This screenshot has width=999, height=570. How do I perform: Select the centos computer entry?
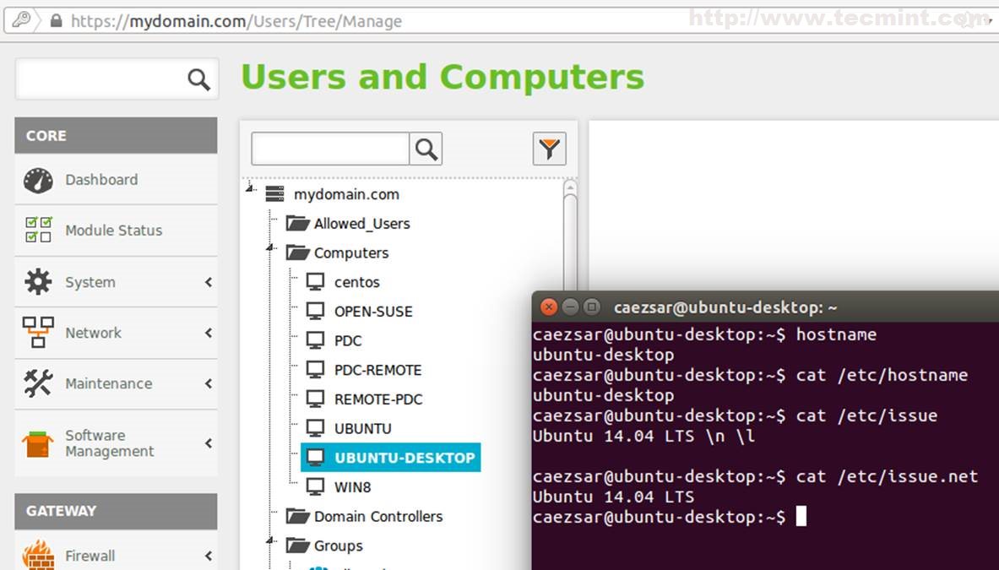[356, 282]
